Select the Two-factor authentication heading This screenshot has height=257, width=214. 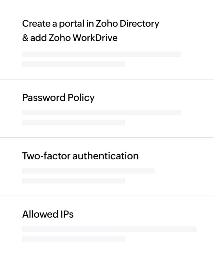click(x=80, y=156)
